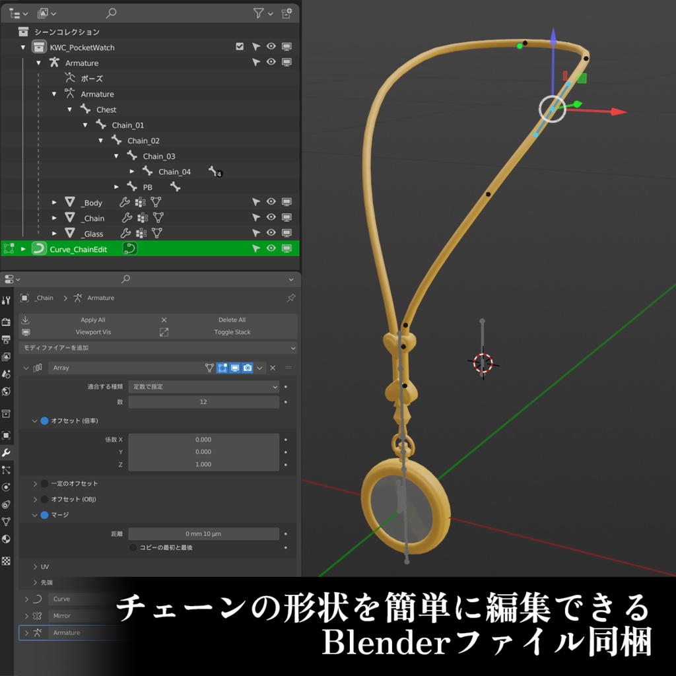Click the Y offset factor field
The image size is (676, 676).
pyautogui.click(x=205, y=452)
